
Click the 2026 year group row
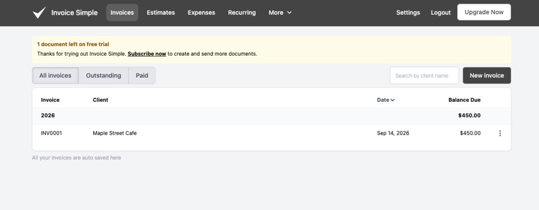point(272,115)
